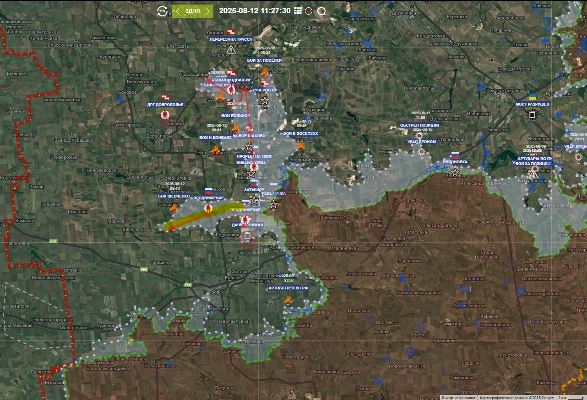Select the ДАЧЕНСКОЕ calendar marker in red circle

pos(247,238)
